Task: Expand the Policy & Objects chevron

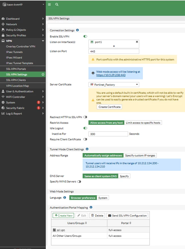Action: click(43, 30)
